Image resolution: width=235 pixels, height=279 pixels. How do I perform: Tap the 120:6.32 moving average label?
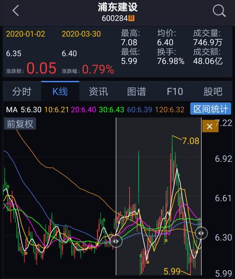(x=170, y=109)
